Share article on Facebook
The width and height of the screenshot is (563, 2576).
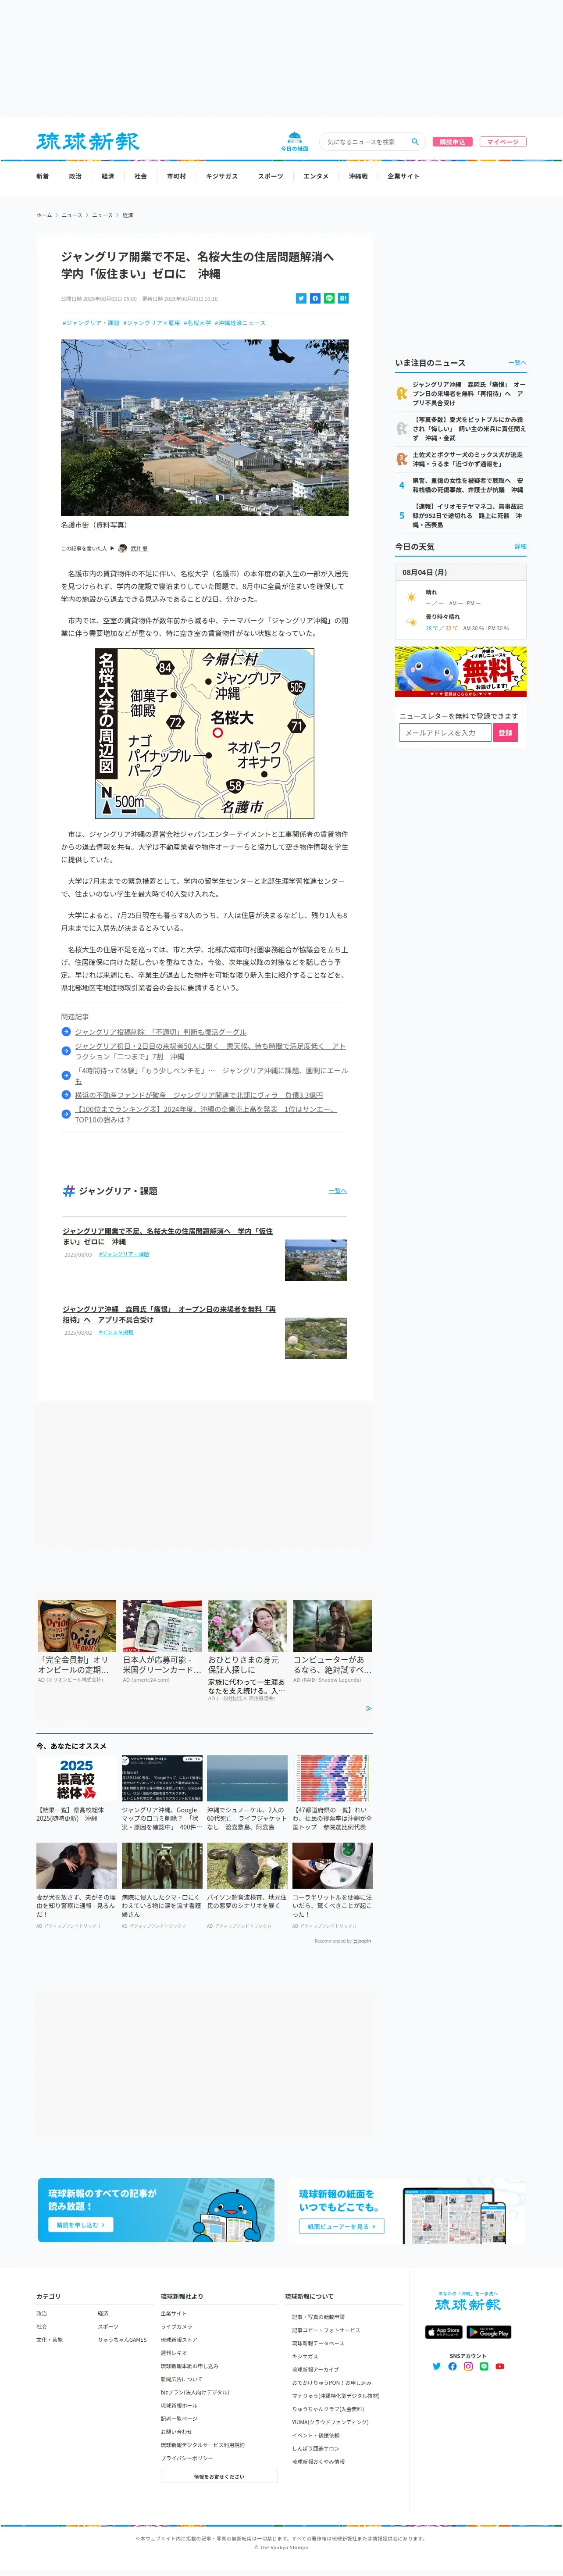(x=315, y=298)
